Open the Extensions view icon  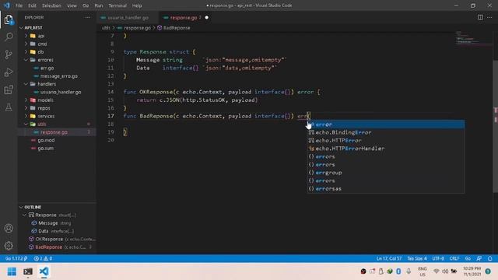coord(9,90)
